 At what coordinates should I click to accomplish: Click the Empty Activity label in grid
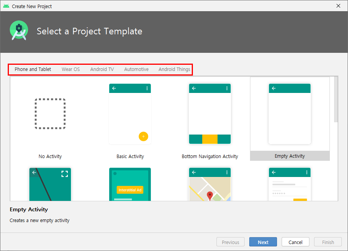coord(290,156)
